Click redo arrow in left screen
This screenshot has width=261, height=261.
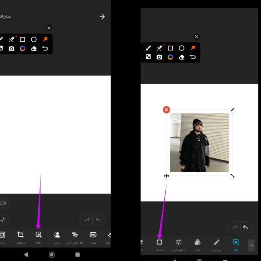(x=87, y=220)
